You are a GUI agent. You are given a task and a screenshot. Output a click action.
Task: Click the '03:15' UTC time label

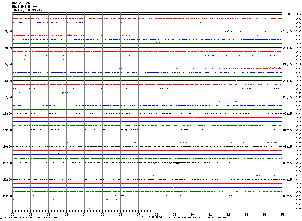287,163
